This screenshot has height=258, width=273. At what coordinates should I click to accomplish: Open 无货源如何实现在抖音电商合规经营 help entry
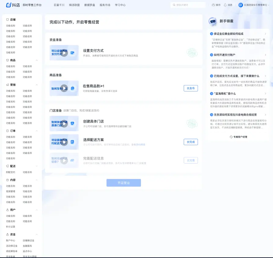tap(238, 115)
